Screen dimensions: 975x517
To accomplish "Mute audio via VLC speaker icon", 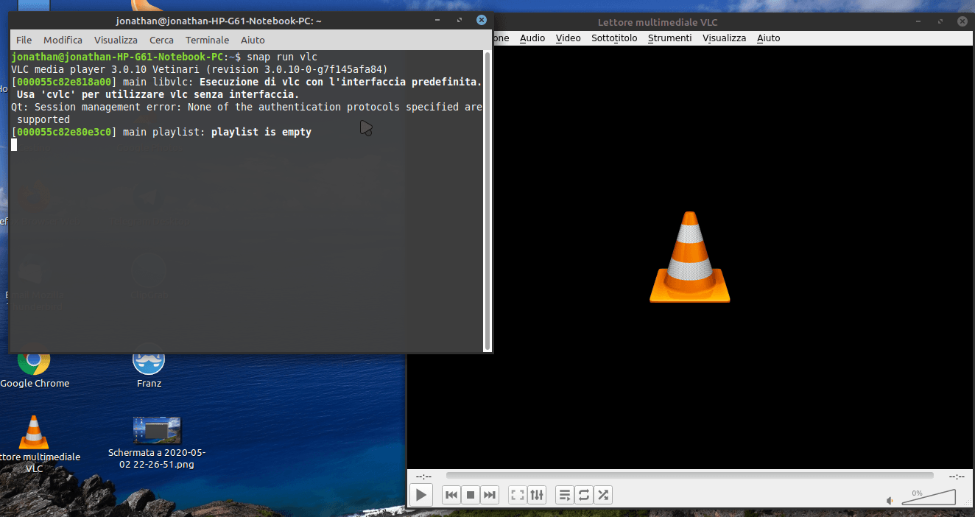I will [x=890, y=500].
